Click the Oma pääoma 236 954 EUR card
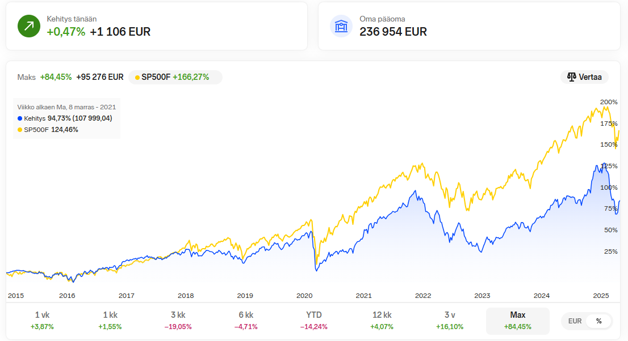Screen dimensions: 628x341 [x=468, y=26]
